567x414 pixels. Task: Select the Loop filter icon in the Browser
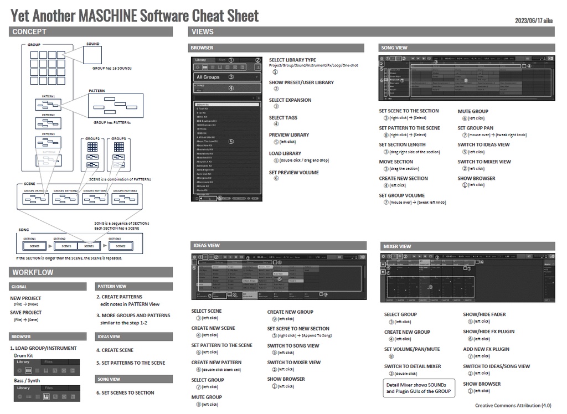235,67
